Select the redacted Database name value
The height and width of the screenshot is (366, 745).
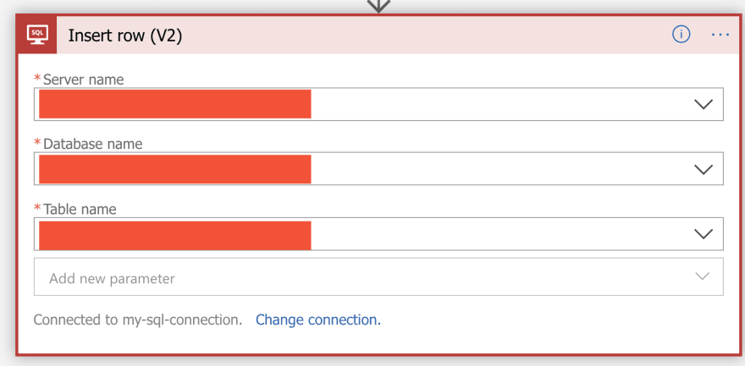[x=175, y=169]
